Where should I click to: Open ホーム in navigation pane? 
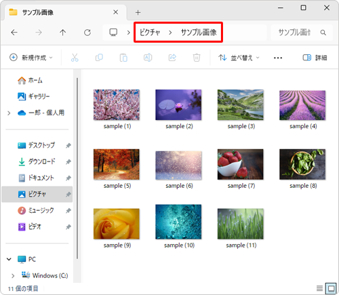pyautogui.click(x=30, y=80)
